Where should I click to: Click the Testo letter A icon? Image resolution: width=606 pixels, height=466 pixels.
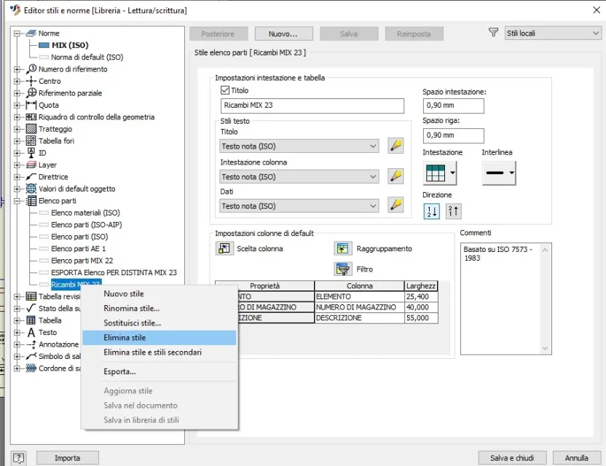pos(31,332)
